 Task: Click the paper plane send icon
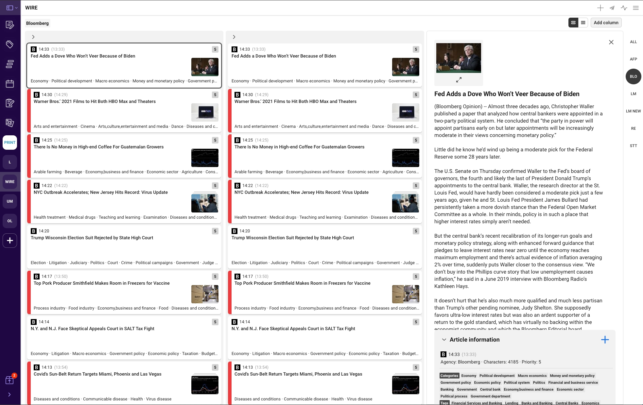(612, 8)
